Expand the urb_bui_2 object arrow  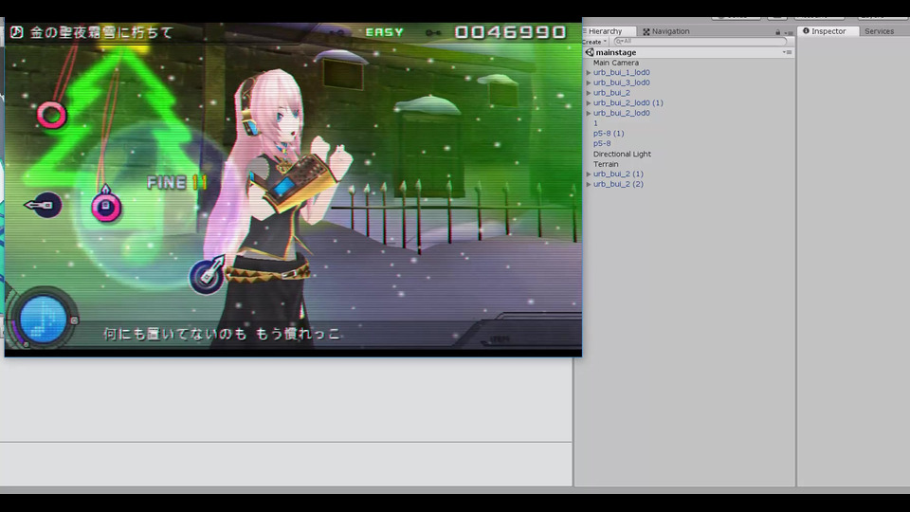tap(589, 93)
